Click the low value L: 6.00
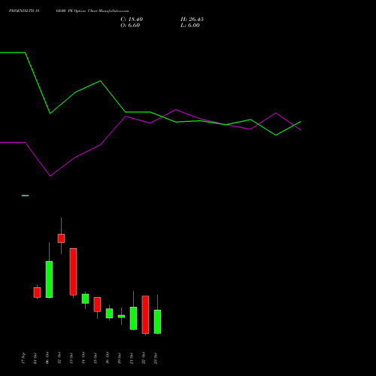The width and height of the screenshot is (376, 376). pos(190,26)
